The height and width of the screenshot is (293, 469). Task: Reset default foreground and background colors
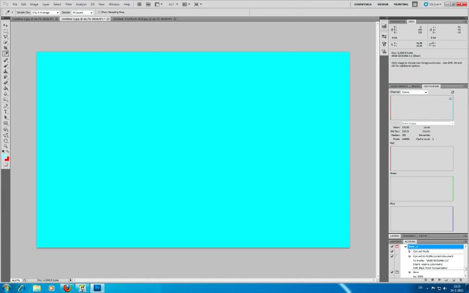tap(4, 152)
